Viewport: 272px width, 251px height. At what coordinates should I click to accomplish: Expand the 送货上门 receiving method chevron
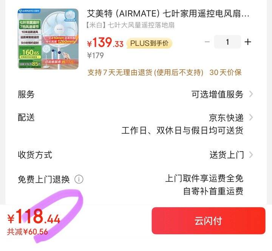click(x=251, y=155)
